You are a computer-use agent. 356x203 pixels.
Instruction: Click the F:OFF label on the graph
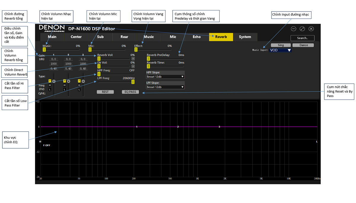pos(47,145)
